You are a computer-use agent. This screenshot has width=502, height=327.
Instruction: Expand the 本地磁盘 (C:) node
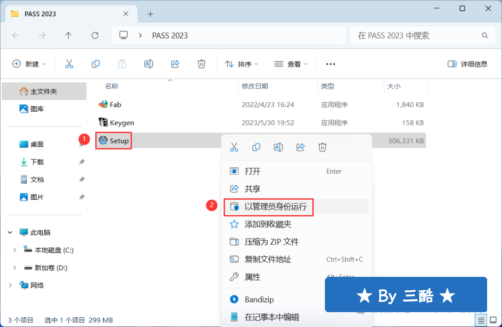pos(14,250)
